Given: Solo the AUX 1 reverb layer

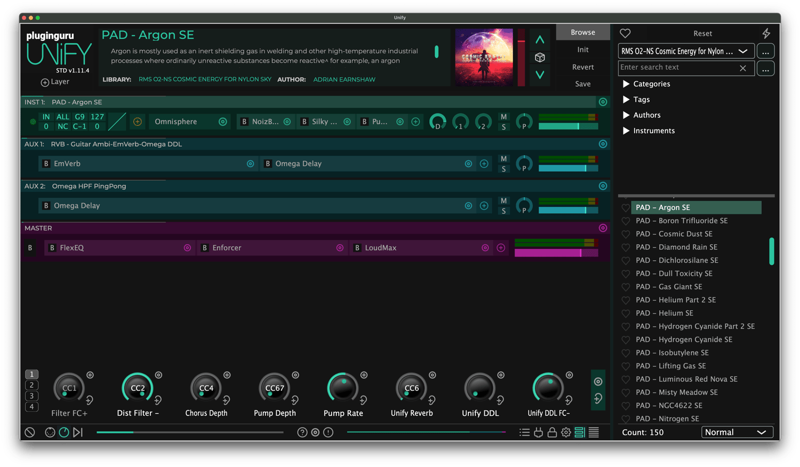Looking at the screenshot, I should (x=503, y=169).
